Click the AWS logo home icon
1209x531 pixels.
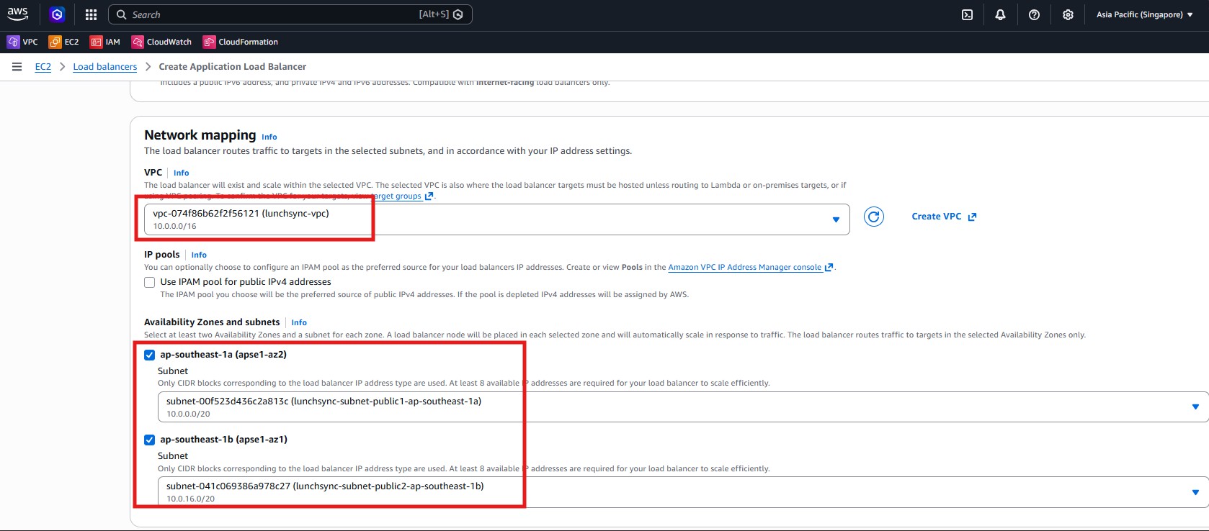[x=17, y=14]
